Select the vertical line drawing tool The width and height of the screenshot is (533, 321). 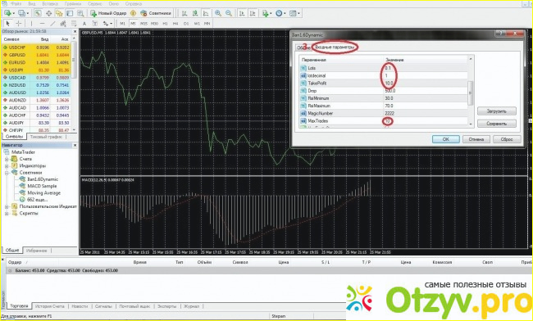[x=32, y=24]
